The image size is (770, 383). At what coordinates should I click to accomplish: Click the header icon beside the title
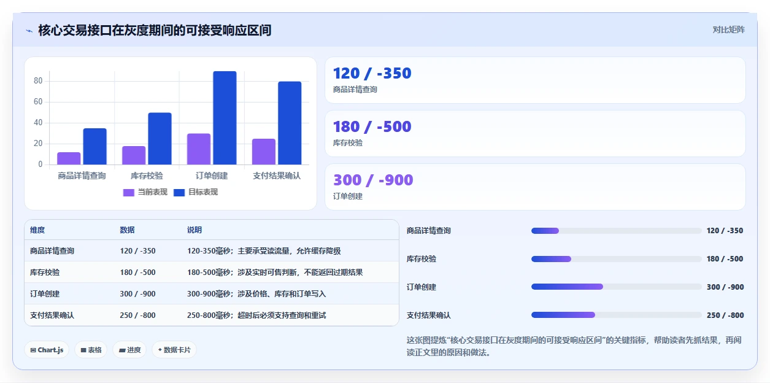pos(29,31)
